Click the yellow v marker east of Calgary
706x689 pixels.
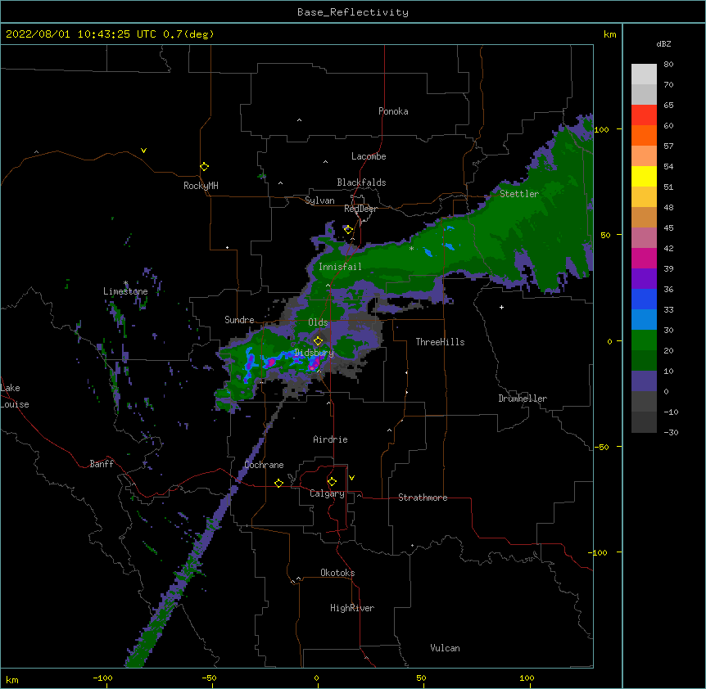click(x=351, y=478)
